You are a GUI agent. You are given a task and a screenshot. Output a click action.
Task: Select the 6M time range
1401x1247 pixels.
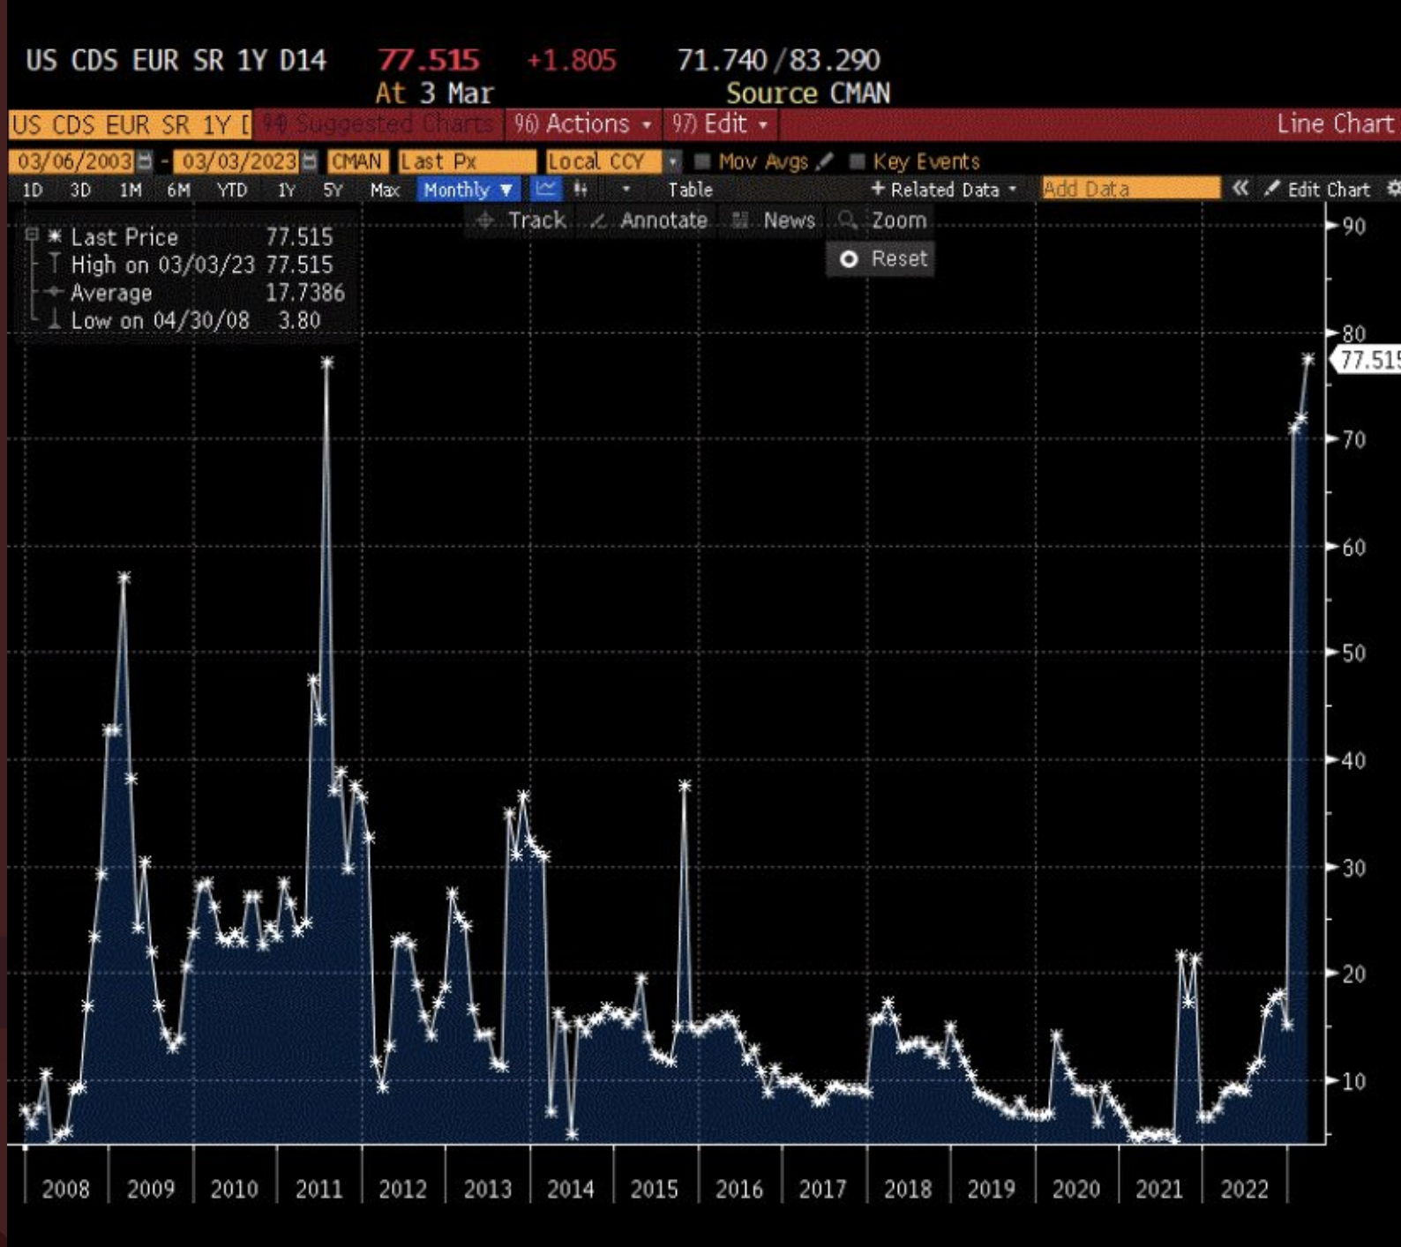click(x=178, y=190)
